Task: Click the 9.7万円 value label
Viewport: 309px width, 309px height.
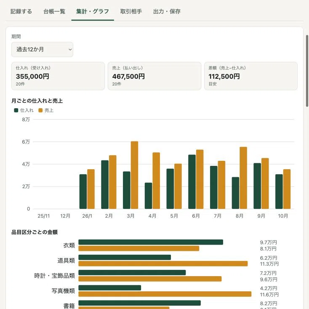Action: click(269, 242)
